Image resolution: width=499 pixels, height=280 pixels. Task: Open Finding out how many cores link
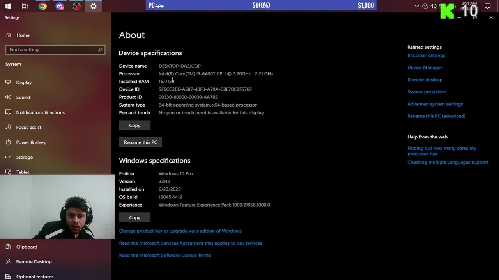click(x=442, y=151)
